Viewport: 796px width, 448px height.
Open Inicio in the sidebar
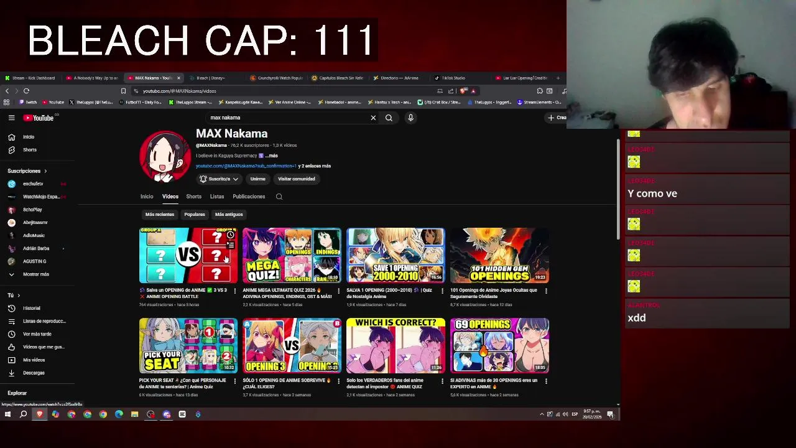tap(28, 137)
